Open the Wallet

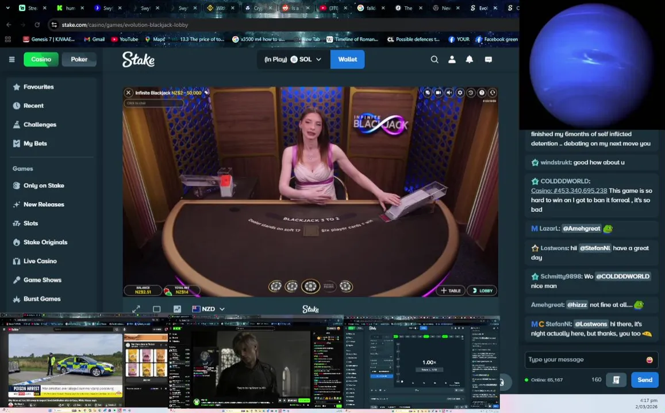click(x=347, y=59)
